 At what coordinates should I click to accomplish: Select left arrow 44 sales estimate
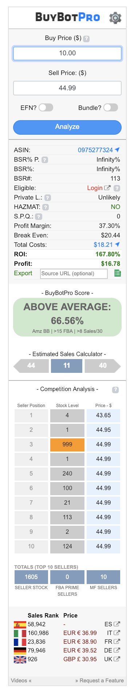[31, 366]
